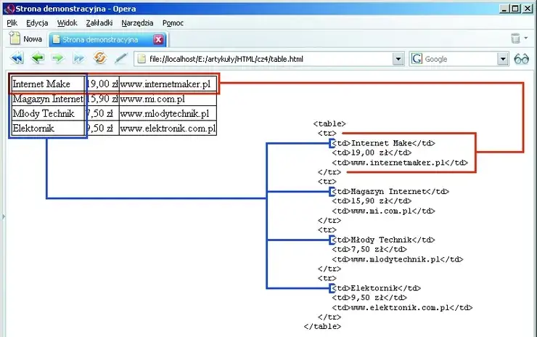Click the fast forward icon
The height and width of the screenshot is (337, 537).
pyautogui.click(x=78, y=58)
